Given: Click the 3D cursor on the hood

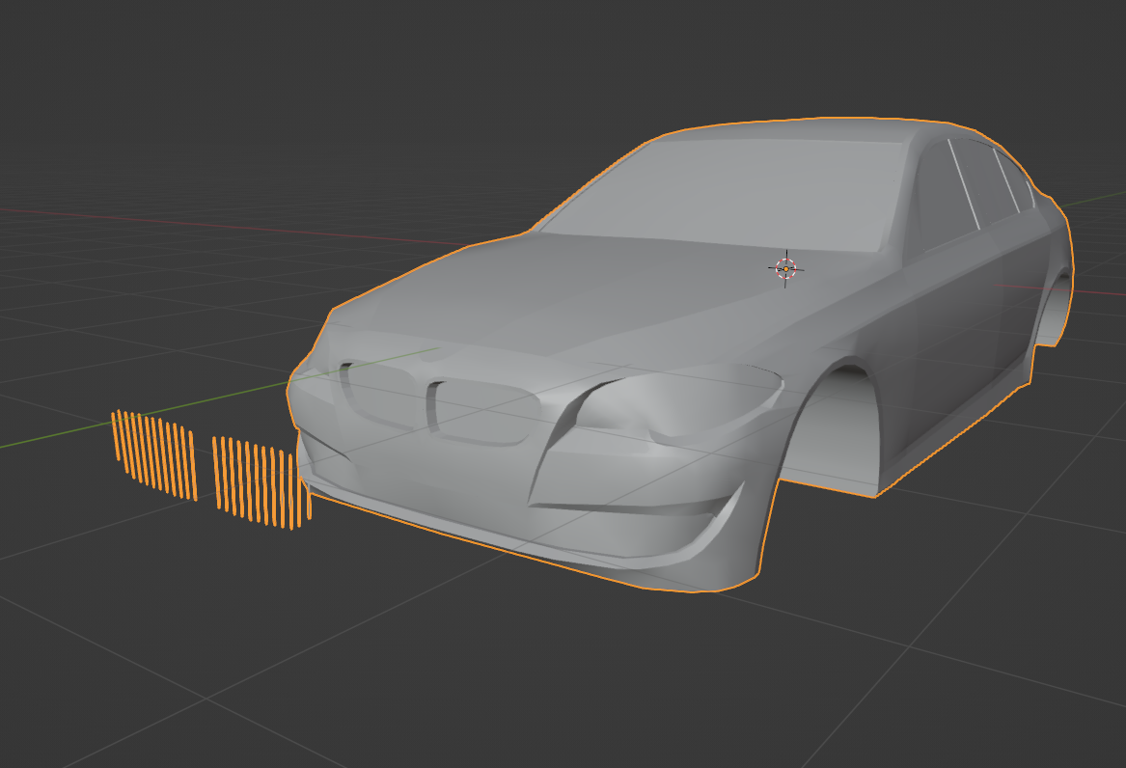Looking at the screenshot, I should click(x=785, y=269).
